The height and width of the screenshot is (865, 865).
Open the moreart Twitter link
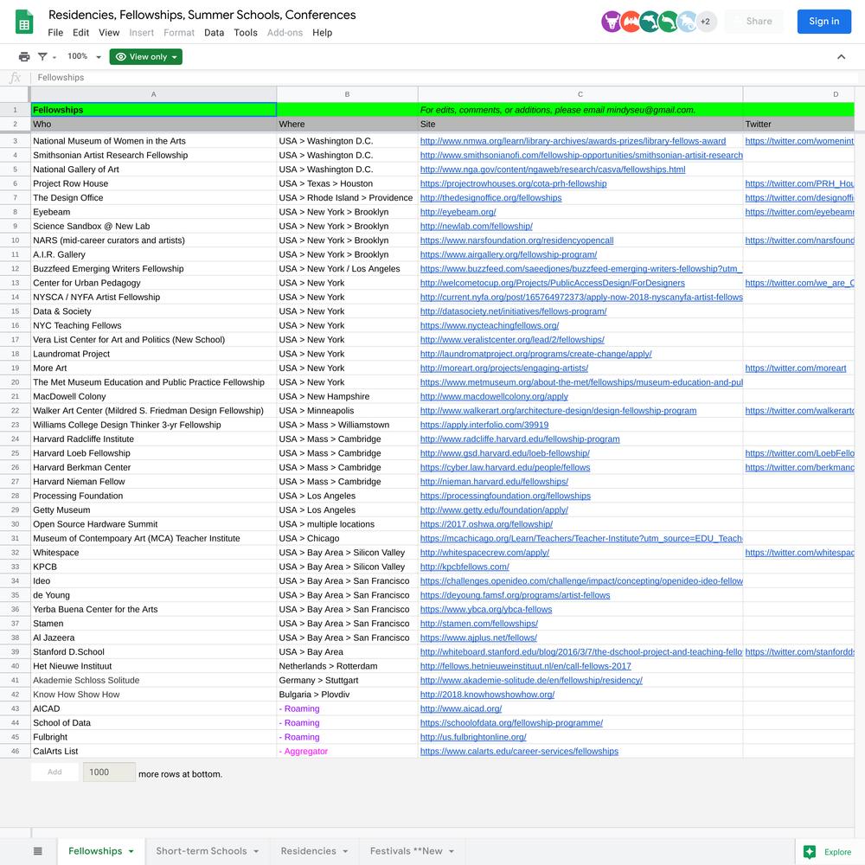[796, 368]
